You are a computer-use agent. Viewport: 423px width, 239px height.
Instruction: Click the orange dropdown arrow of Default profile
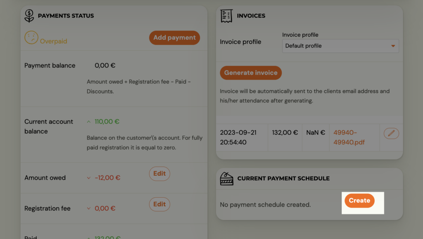tap(393, 46)
